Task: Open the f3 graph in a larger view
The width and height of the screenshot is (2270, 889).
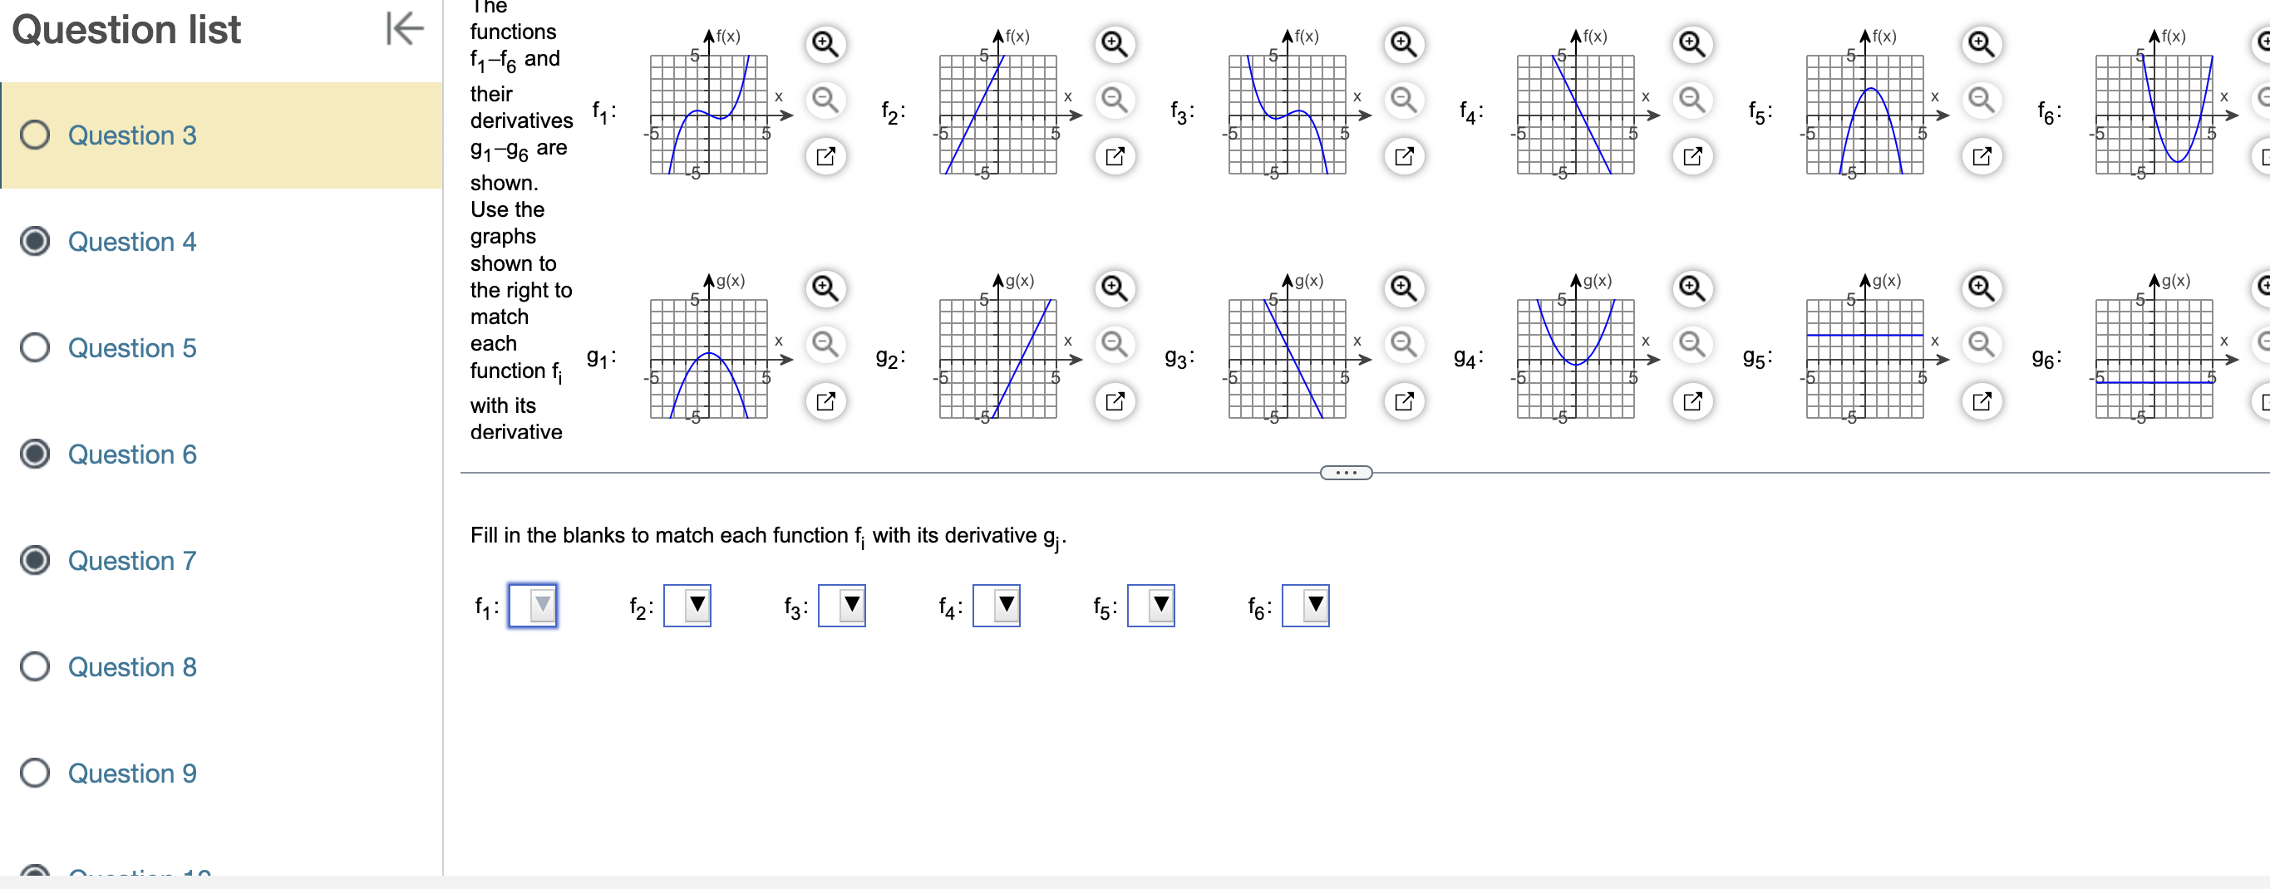Action: (x=1405, y=157)
